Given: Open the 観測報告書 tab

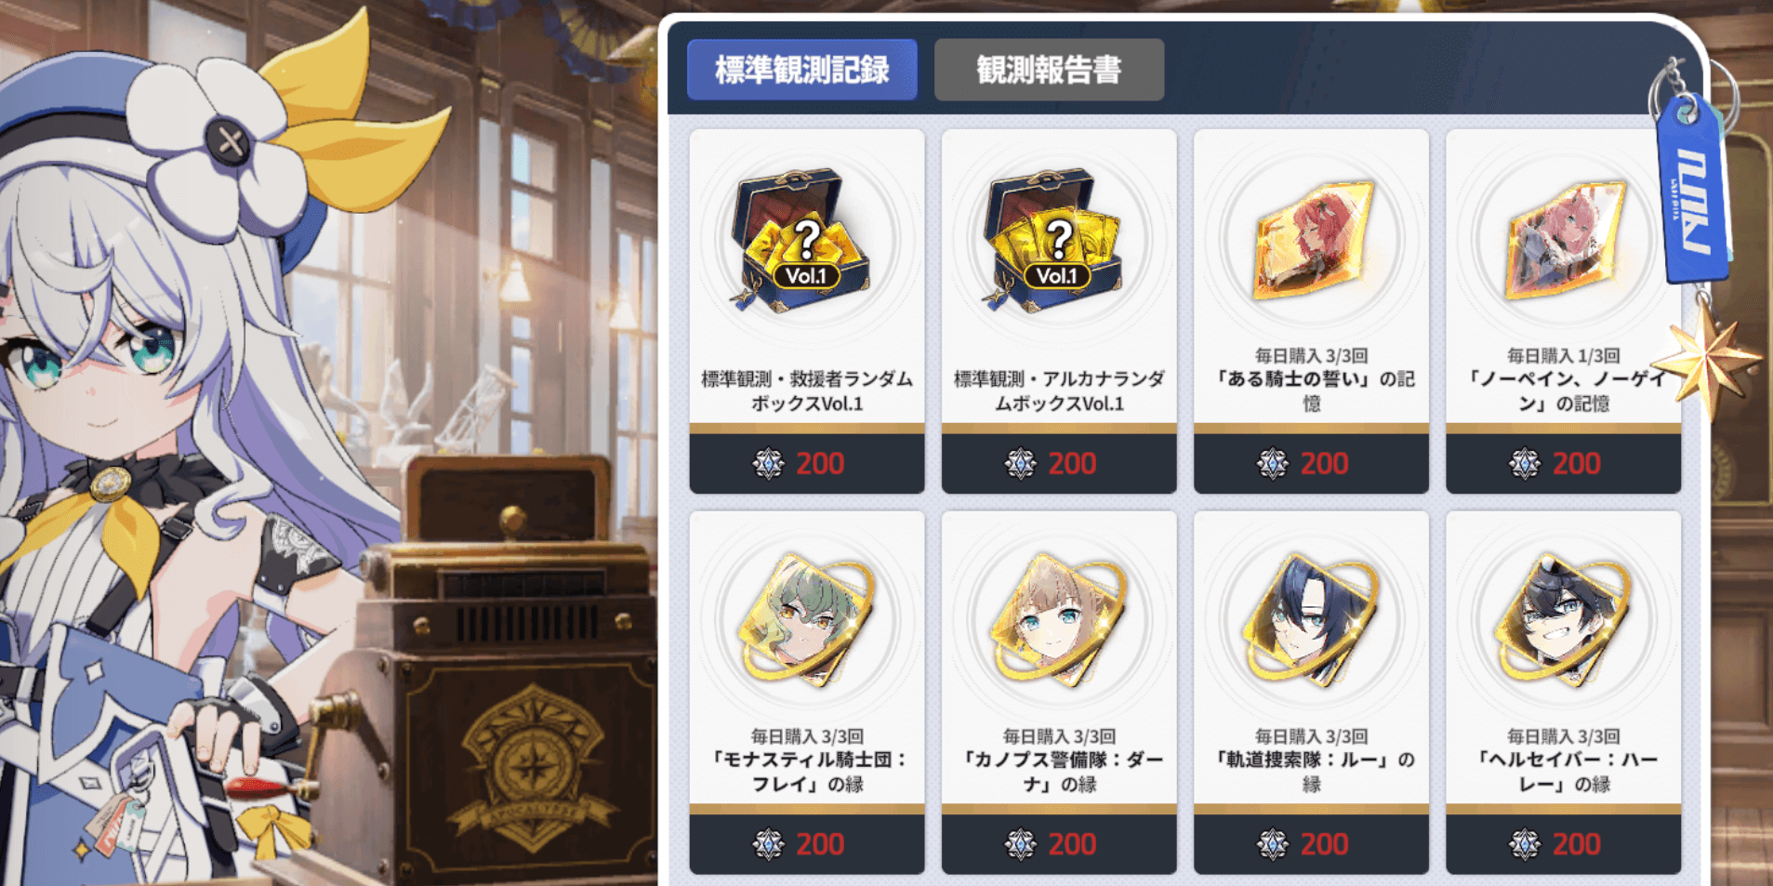Looking at the screenshot, I should 1049,70.
